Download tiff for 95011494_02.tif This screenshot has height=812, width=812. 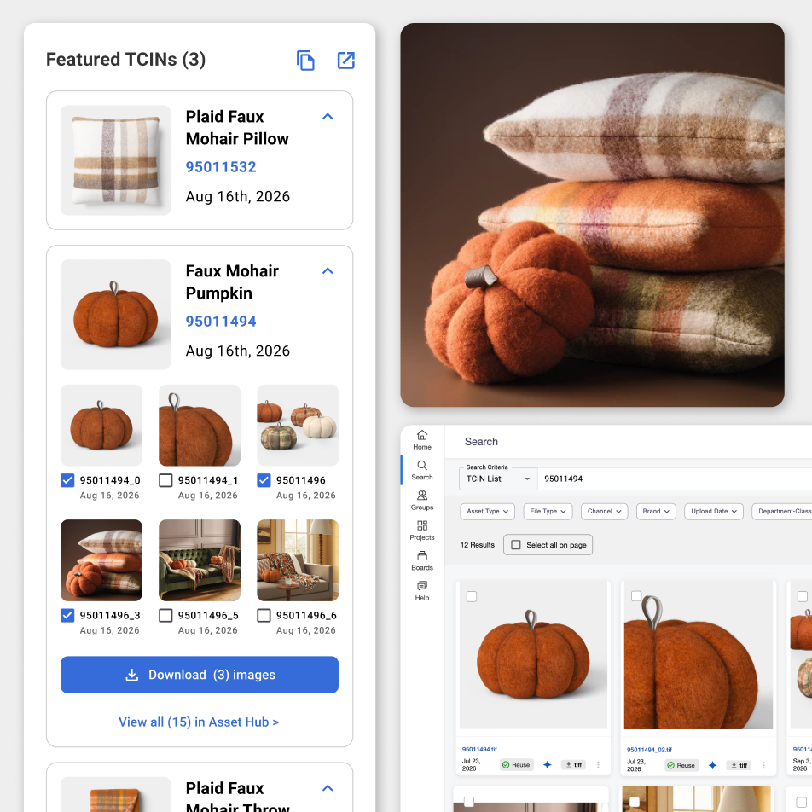tap(739, 765)
